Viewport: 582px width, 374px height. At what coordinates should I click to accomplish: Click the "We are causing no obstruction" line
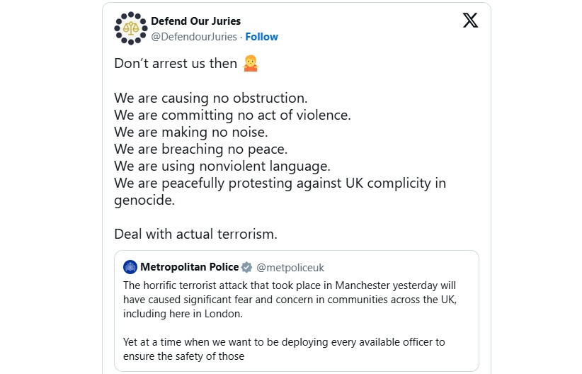click(x=211, y=98)
